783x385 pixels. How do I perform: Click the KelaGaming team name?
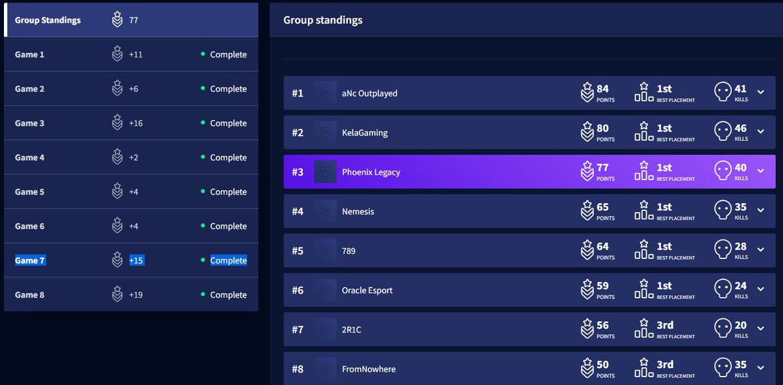click(365, 132)
